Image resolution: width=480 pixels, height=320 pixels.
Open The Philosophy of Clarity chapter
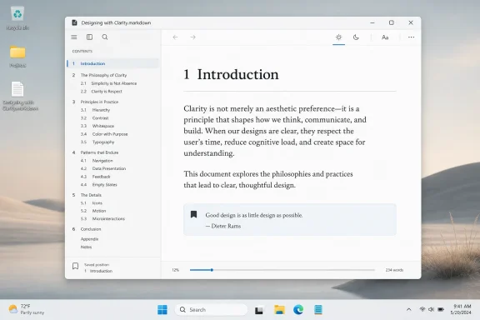(103, 75)
